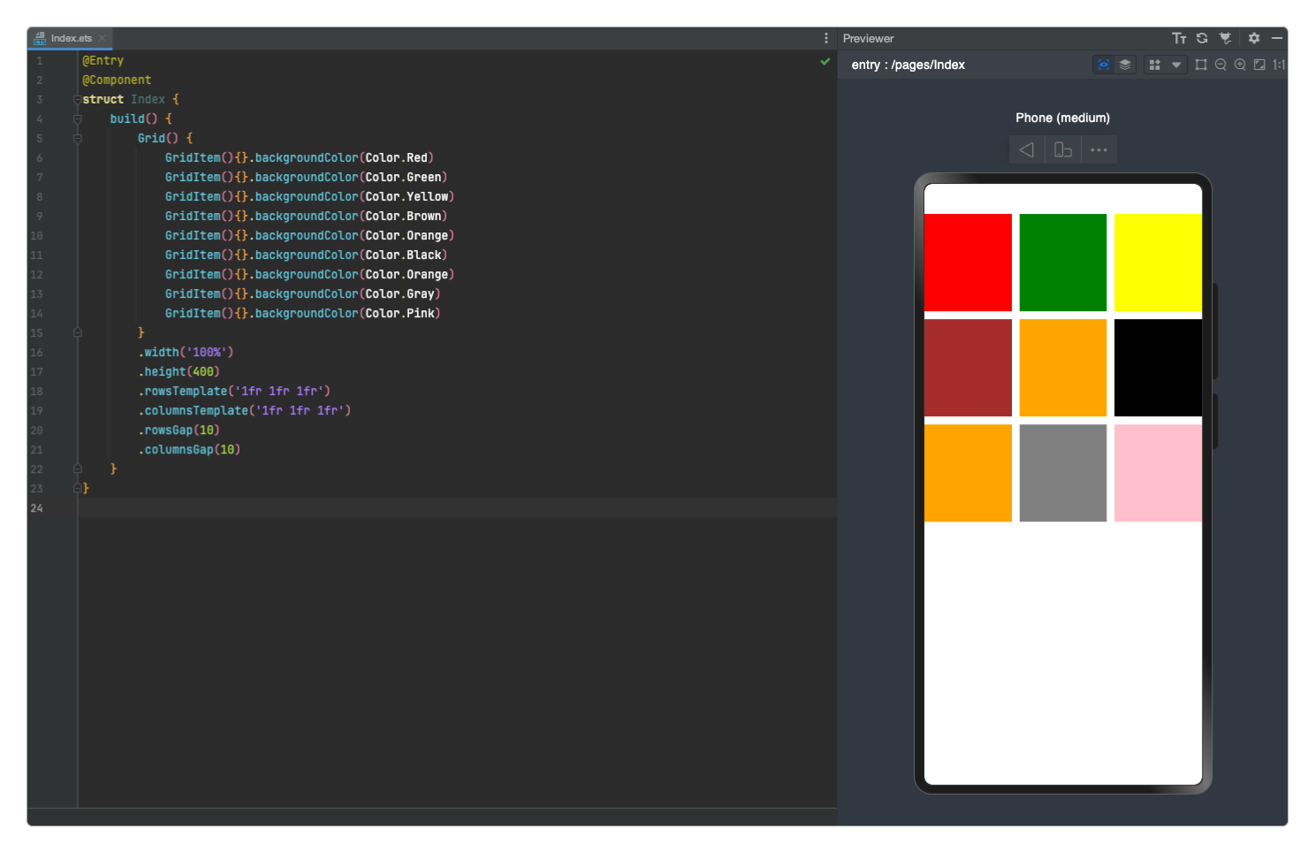Open the editor tab options kebab menu
Screen dimensions: 1315x853
coord(826,38)
